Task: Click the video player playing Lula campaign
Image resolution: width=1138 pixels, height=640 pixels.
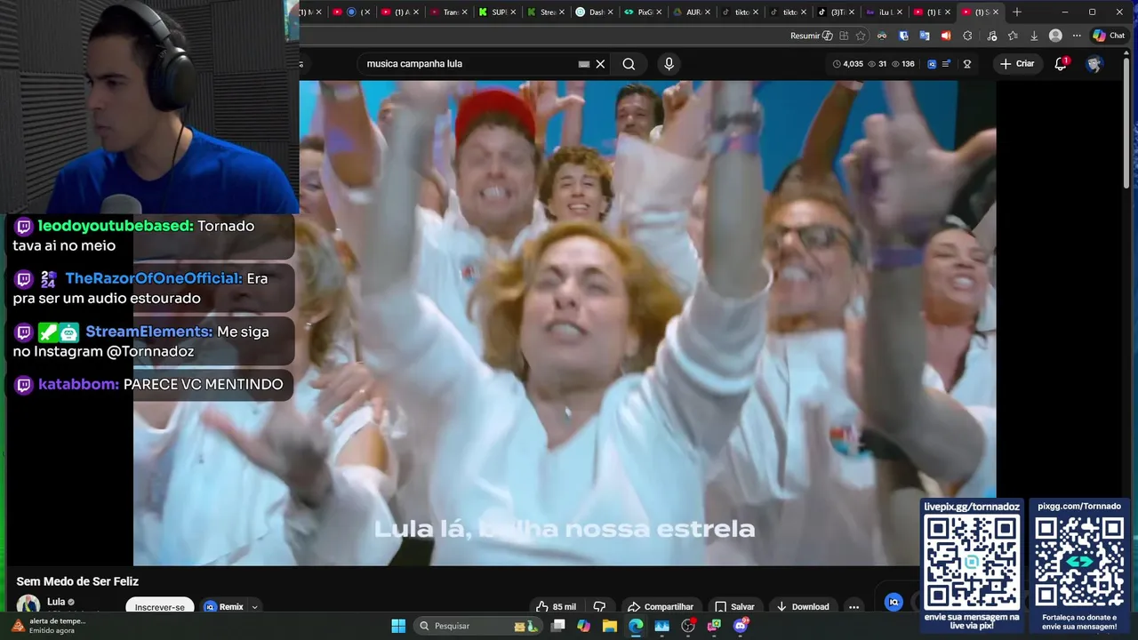Action: [x=565, y=324]
